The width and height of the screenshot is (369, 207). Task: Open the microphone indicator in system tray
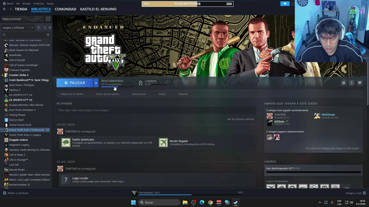pyautogui.click(x=332, y=202)
